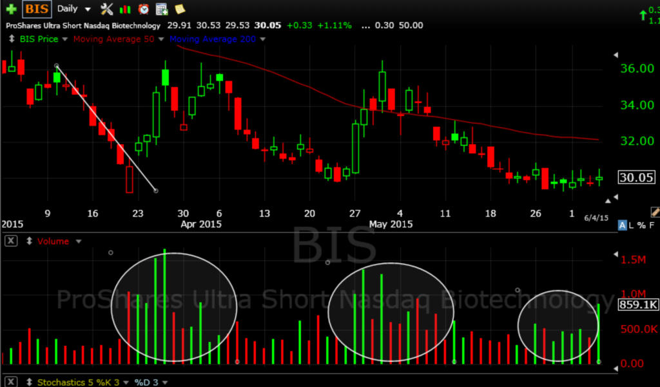The image size is (660, 387).
Task: Click the 0.30 value in header
Action: point(384,25)
